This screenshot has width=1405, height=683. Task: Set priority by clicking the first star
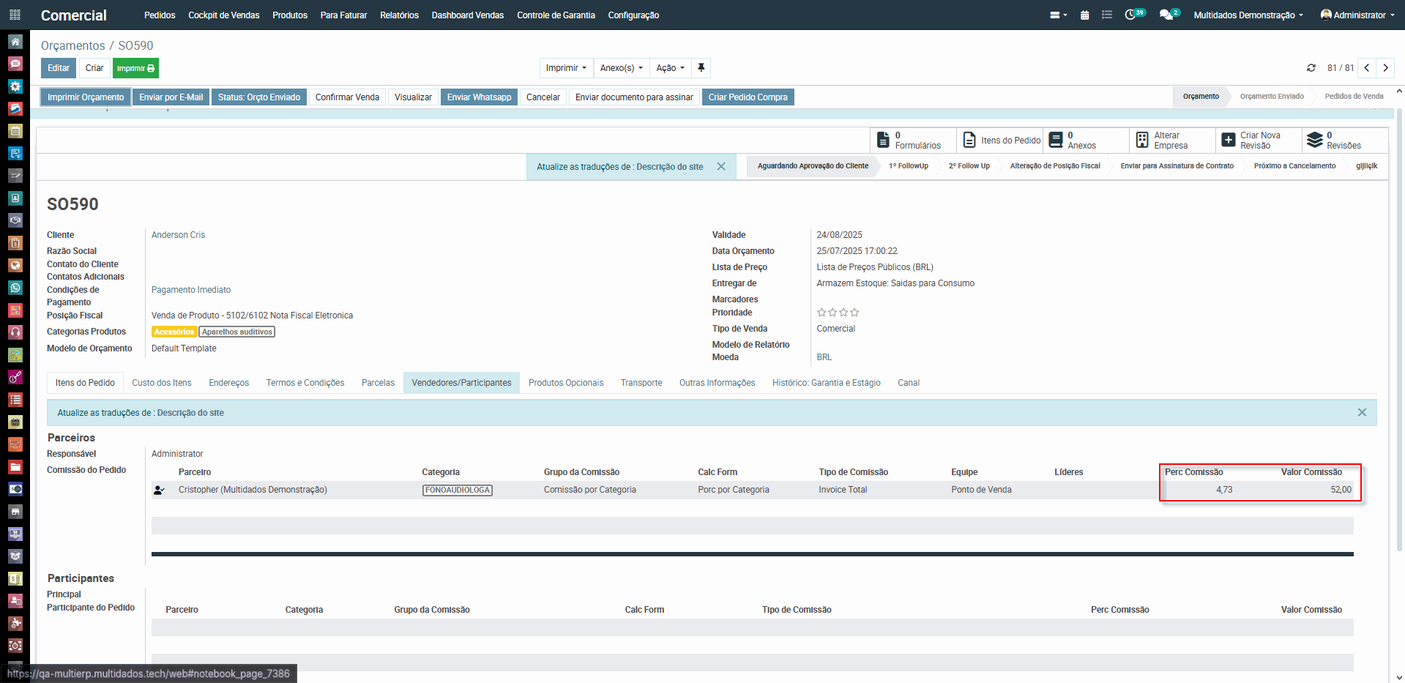click(821, 313)
